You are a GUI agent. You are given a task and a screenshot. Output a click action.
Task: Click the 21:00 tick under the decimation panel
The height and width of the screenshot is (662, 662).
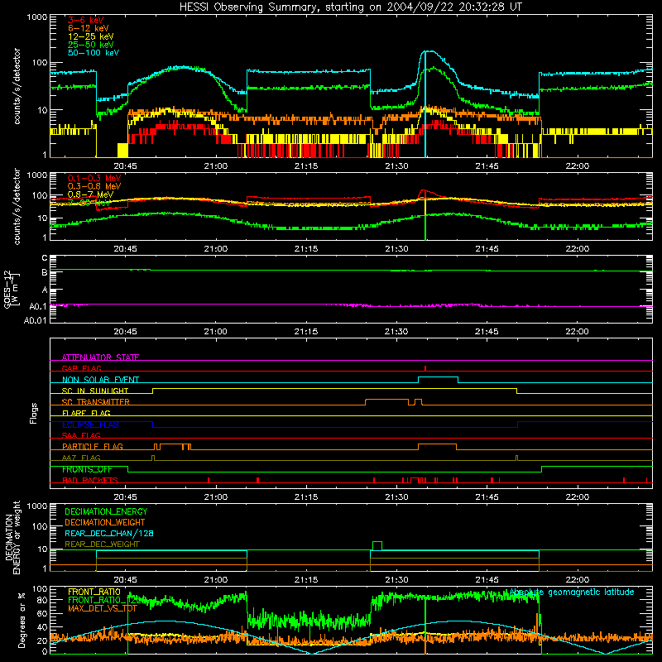216,580
